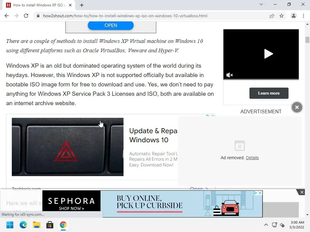Open the Chrome profile avatar

(294, 16)
